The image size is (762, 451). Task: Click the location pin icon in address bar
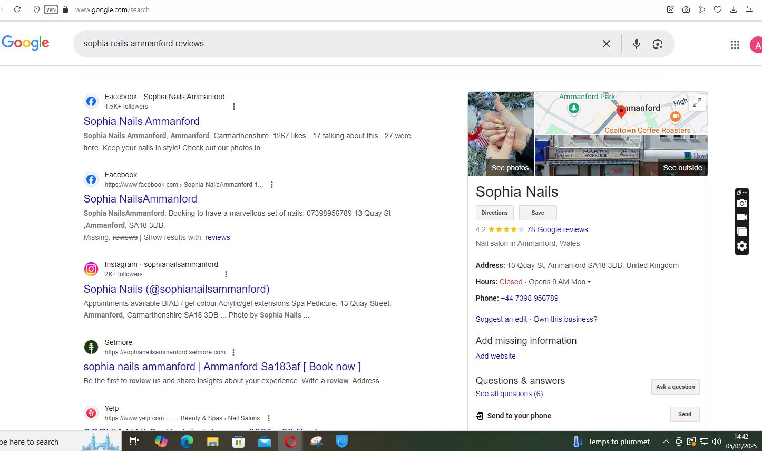pyautogui.click(x=36, y=9)
